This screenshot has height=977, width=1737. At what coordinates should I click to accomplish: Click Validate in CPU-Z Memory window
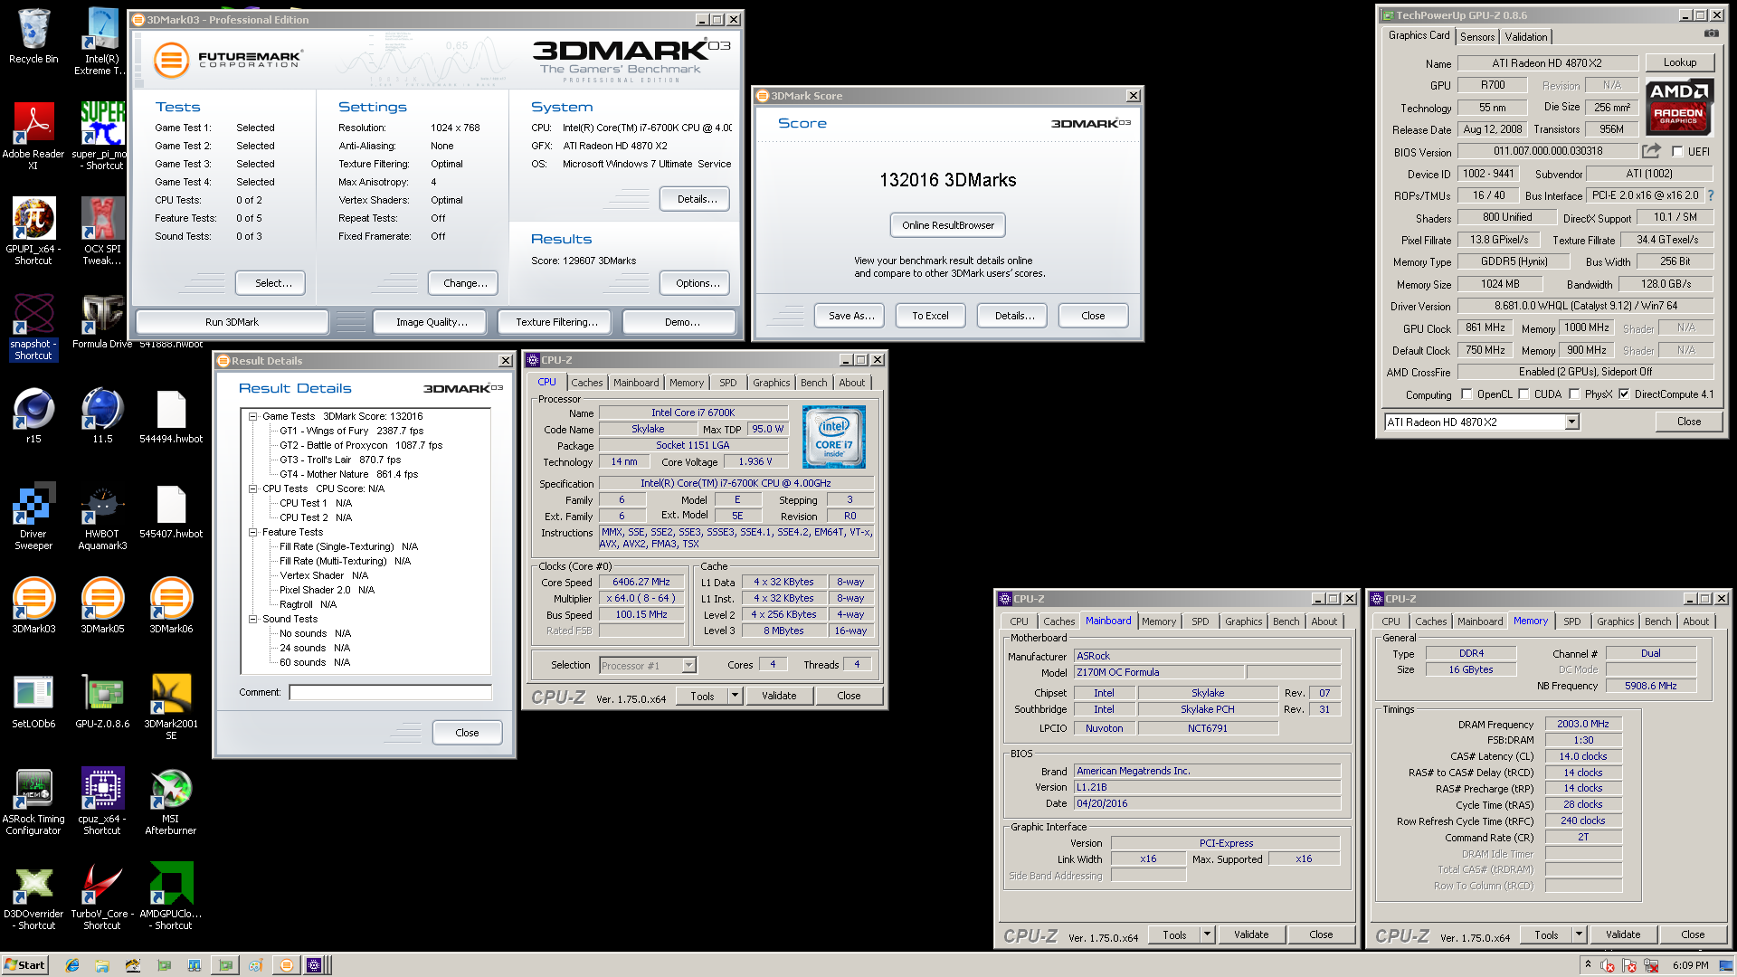(1623, 934)
